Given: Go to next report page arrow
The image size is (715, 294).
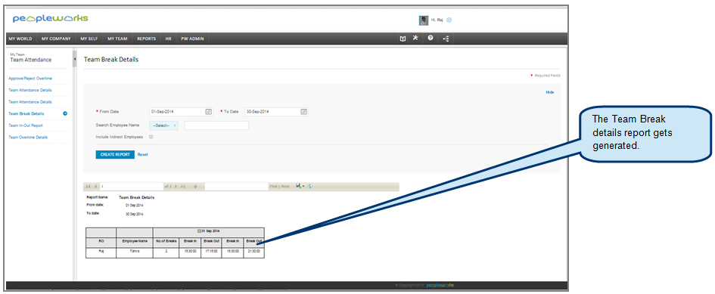Looking at the screenshot, I should 176,187.
